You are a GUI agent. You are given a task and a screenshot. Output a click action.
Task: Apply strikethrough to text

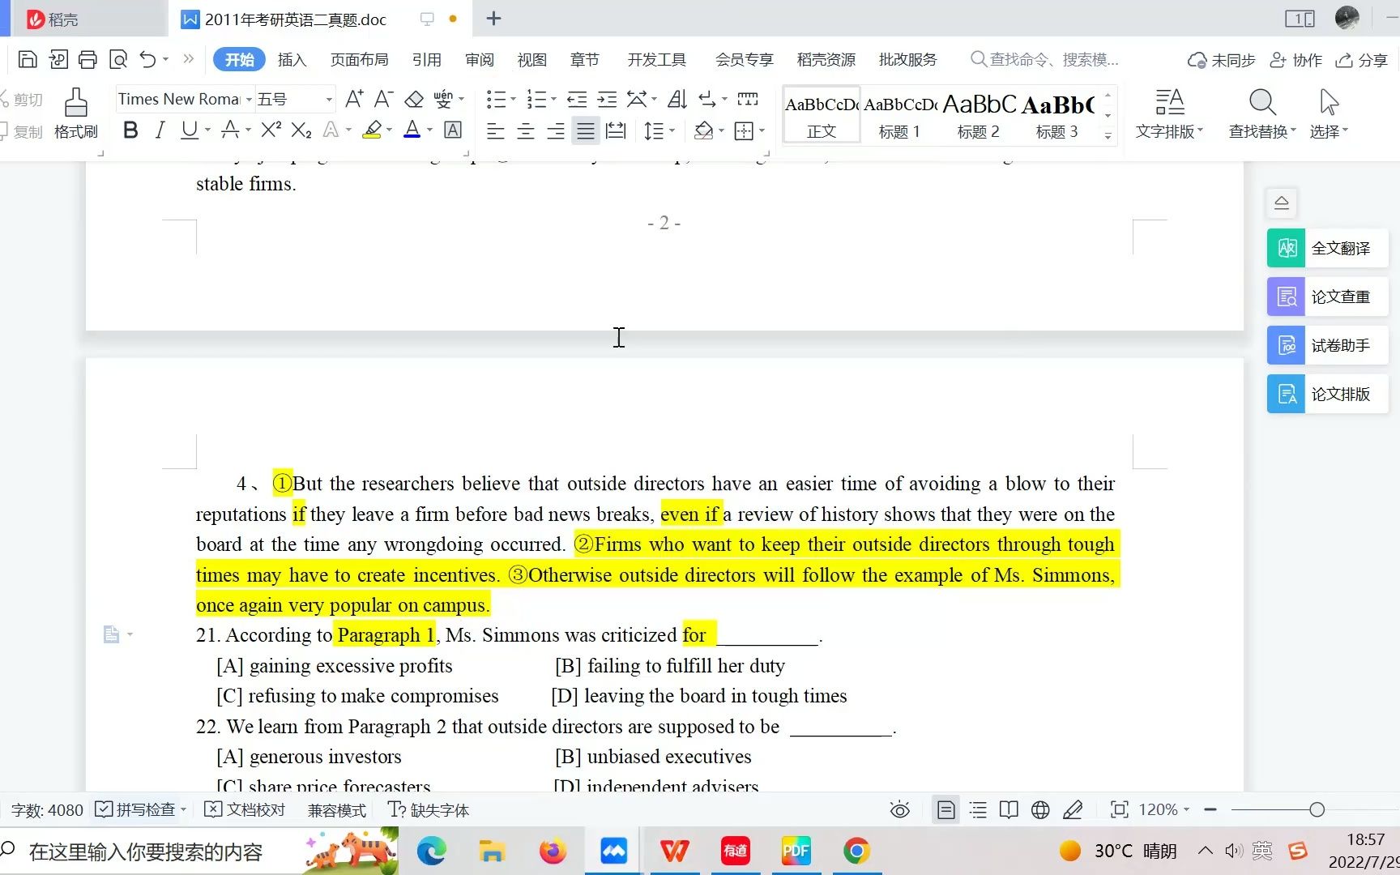pyautogui.click(x=230, y=130)
